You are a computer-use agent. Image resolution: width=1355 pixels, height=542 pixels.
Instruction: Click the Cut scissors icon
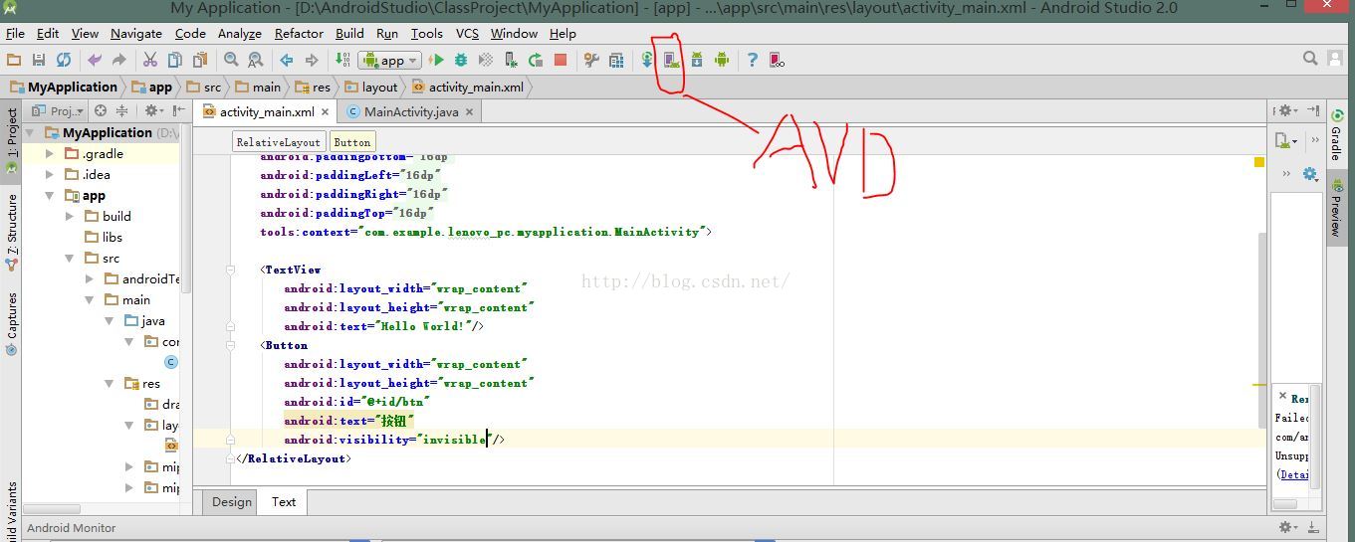(150, 60)
